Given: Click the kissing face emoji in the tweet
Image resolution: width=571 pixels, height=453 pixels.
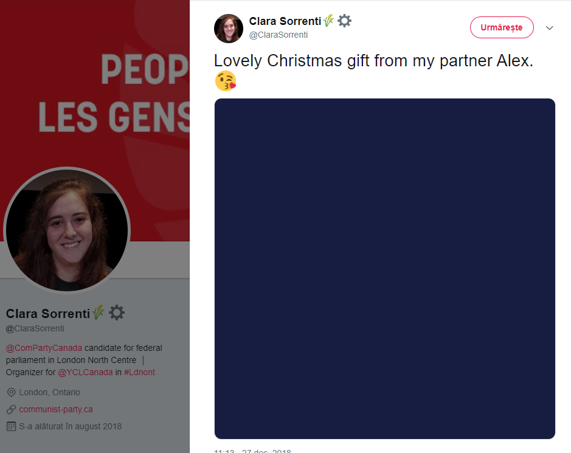Looking at the screenshot, I should click(226, 81).
